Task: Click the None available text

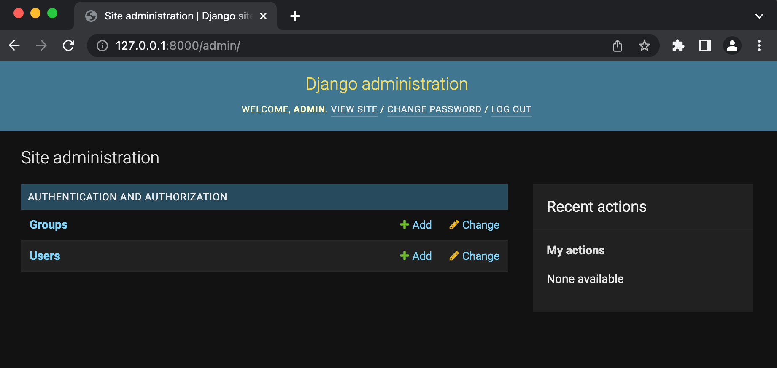Action: [585, 279]
